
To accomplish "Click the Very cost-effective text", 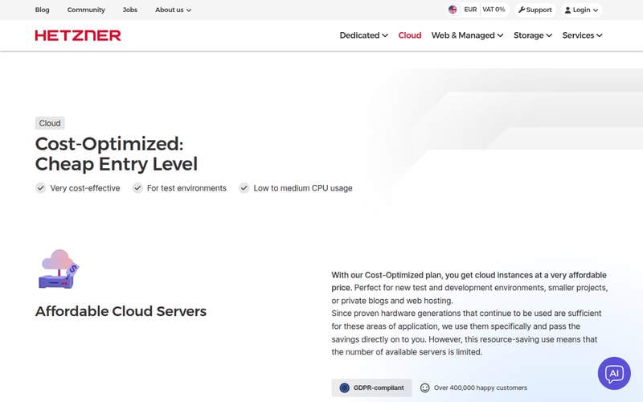I will (85, 188).
